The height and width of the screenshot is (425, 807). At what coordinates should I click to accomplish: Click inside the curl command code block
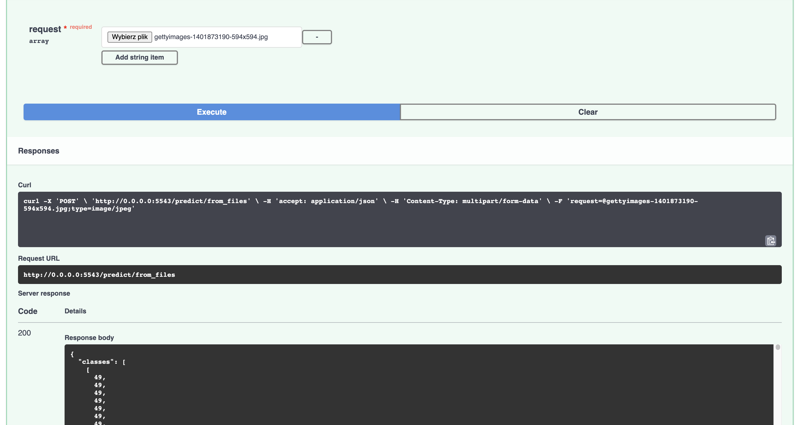coord(360,219)
